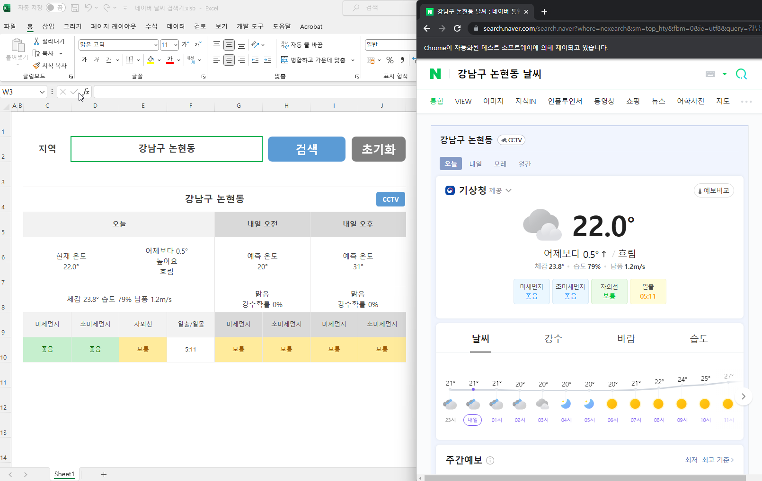762x481 pixels.
Task: Apply comma style number format
Action: click(402, 60)
